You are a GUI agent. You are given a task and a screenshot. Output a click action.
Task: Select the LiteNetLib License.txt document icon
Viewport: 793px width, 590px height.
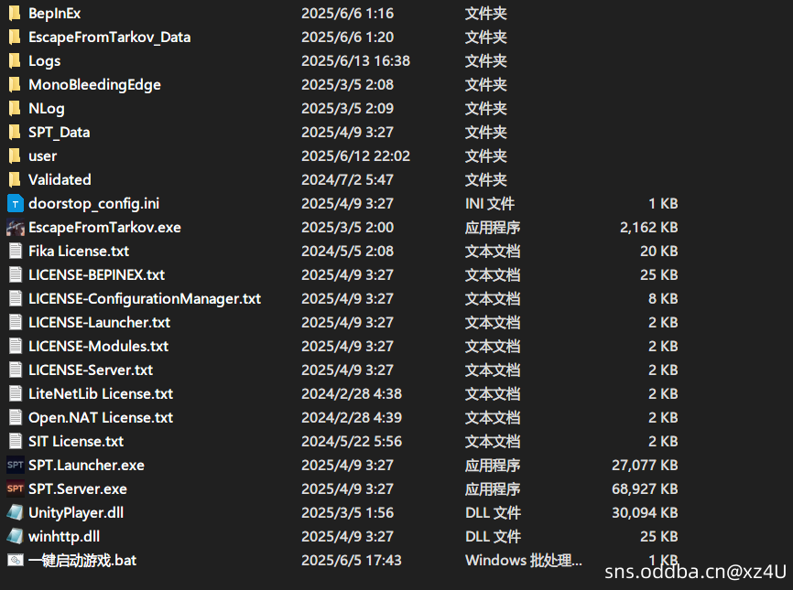16,393
